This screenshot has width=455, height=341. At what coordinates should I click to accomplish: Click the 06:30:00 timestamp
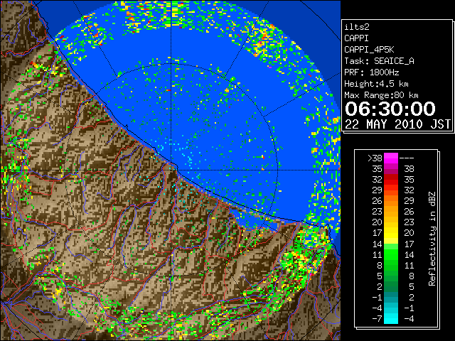390,109
